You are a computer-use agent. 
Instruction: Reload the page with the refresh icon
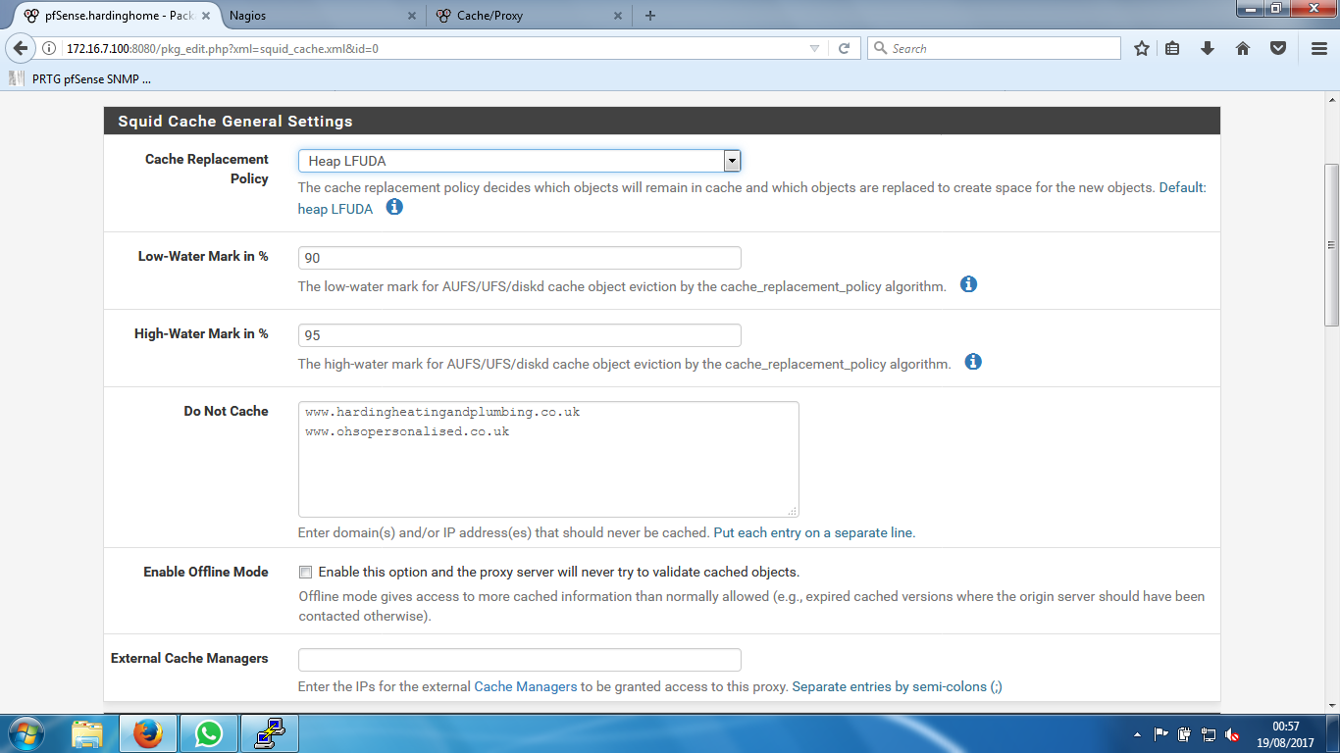click(x=844, y=48)
